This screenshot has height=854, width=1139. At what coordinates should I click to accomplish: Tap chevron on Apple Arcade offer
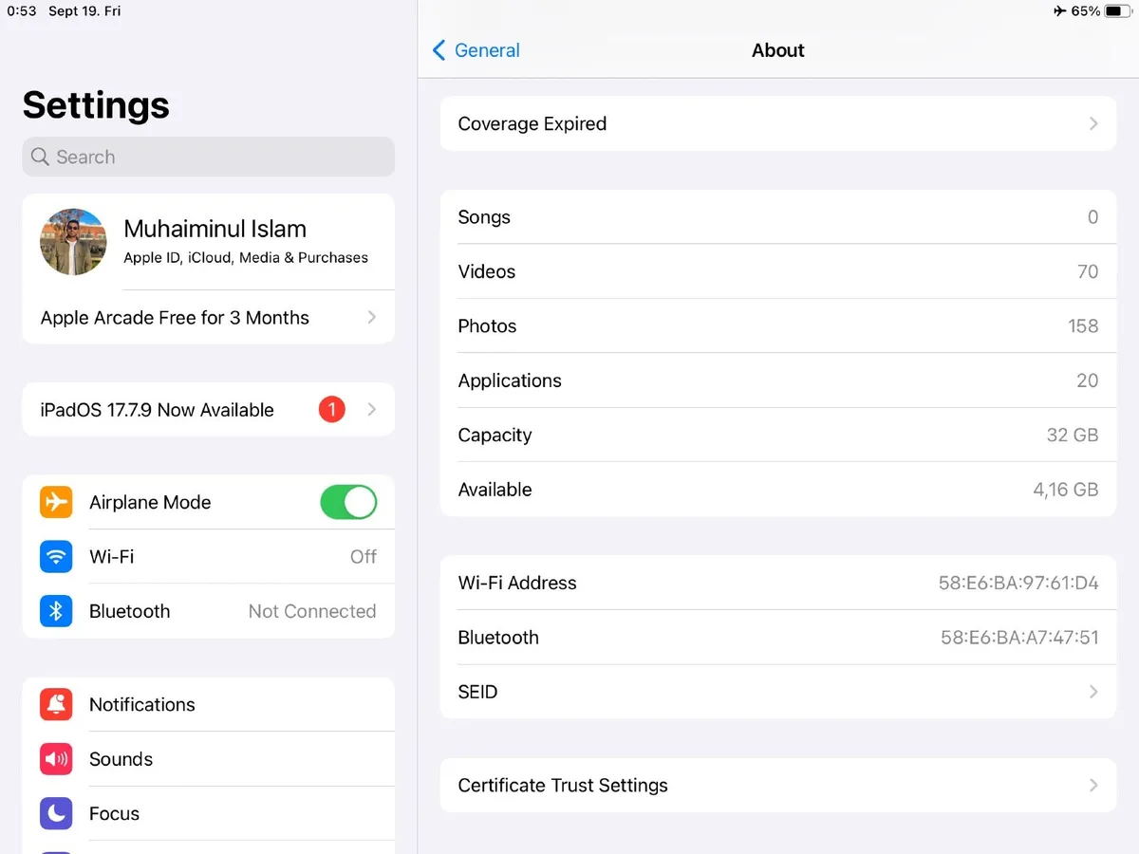(x=372, y=318)
